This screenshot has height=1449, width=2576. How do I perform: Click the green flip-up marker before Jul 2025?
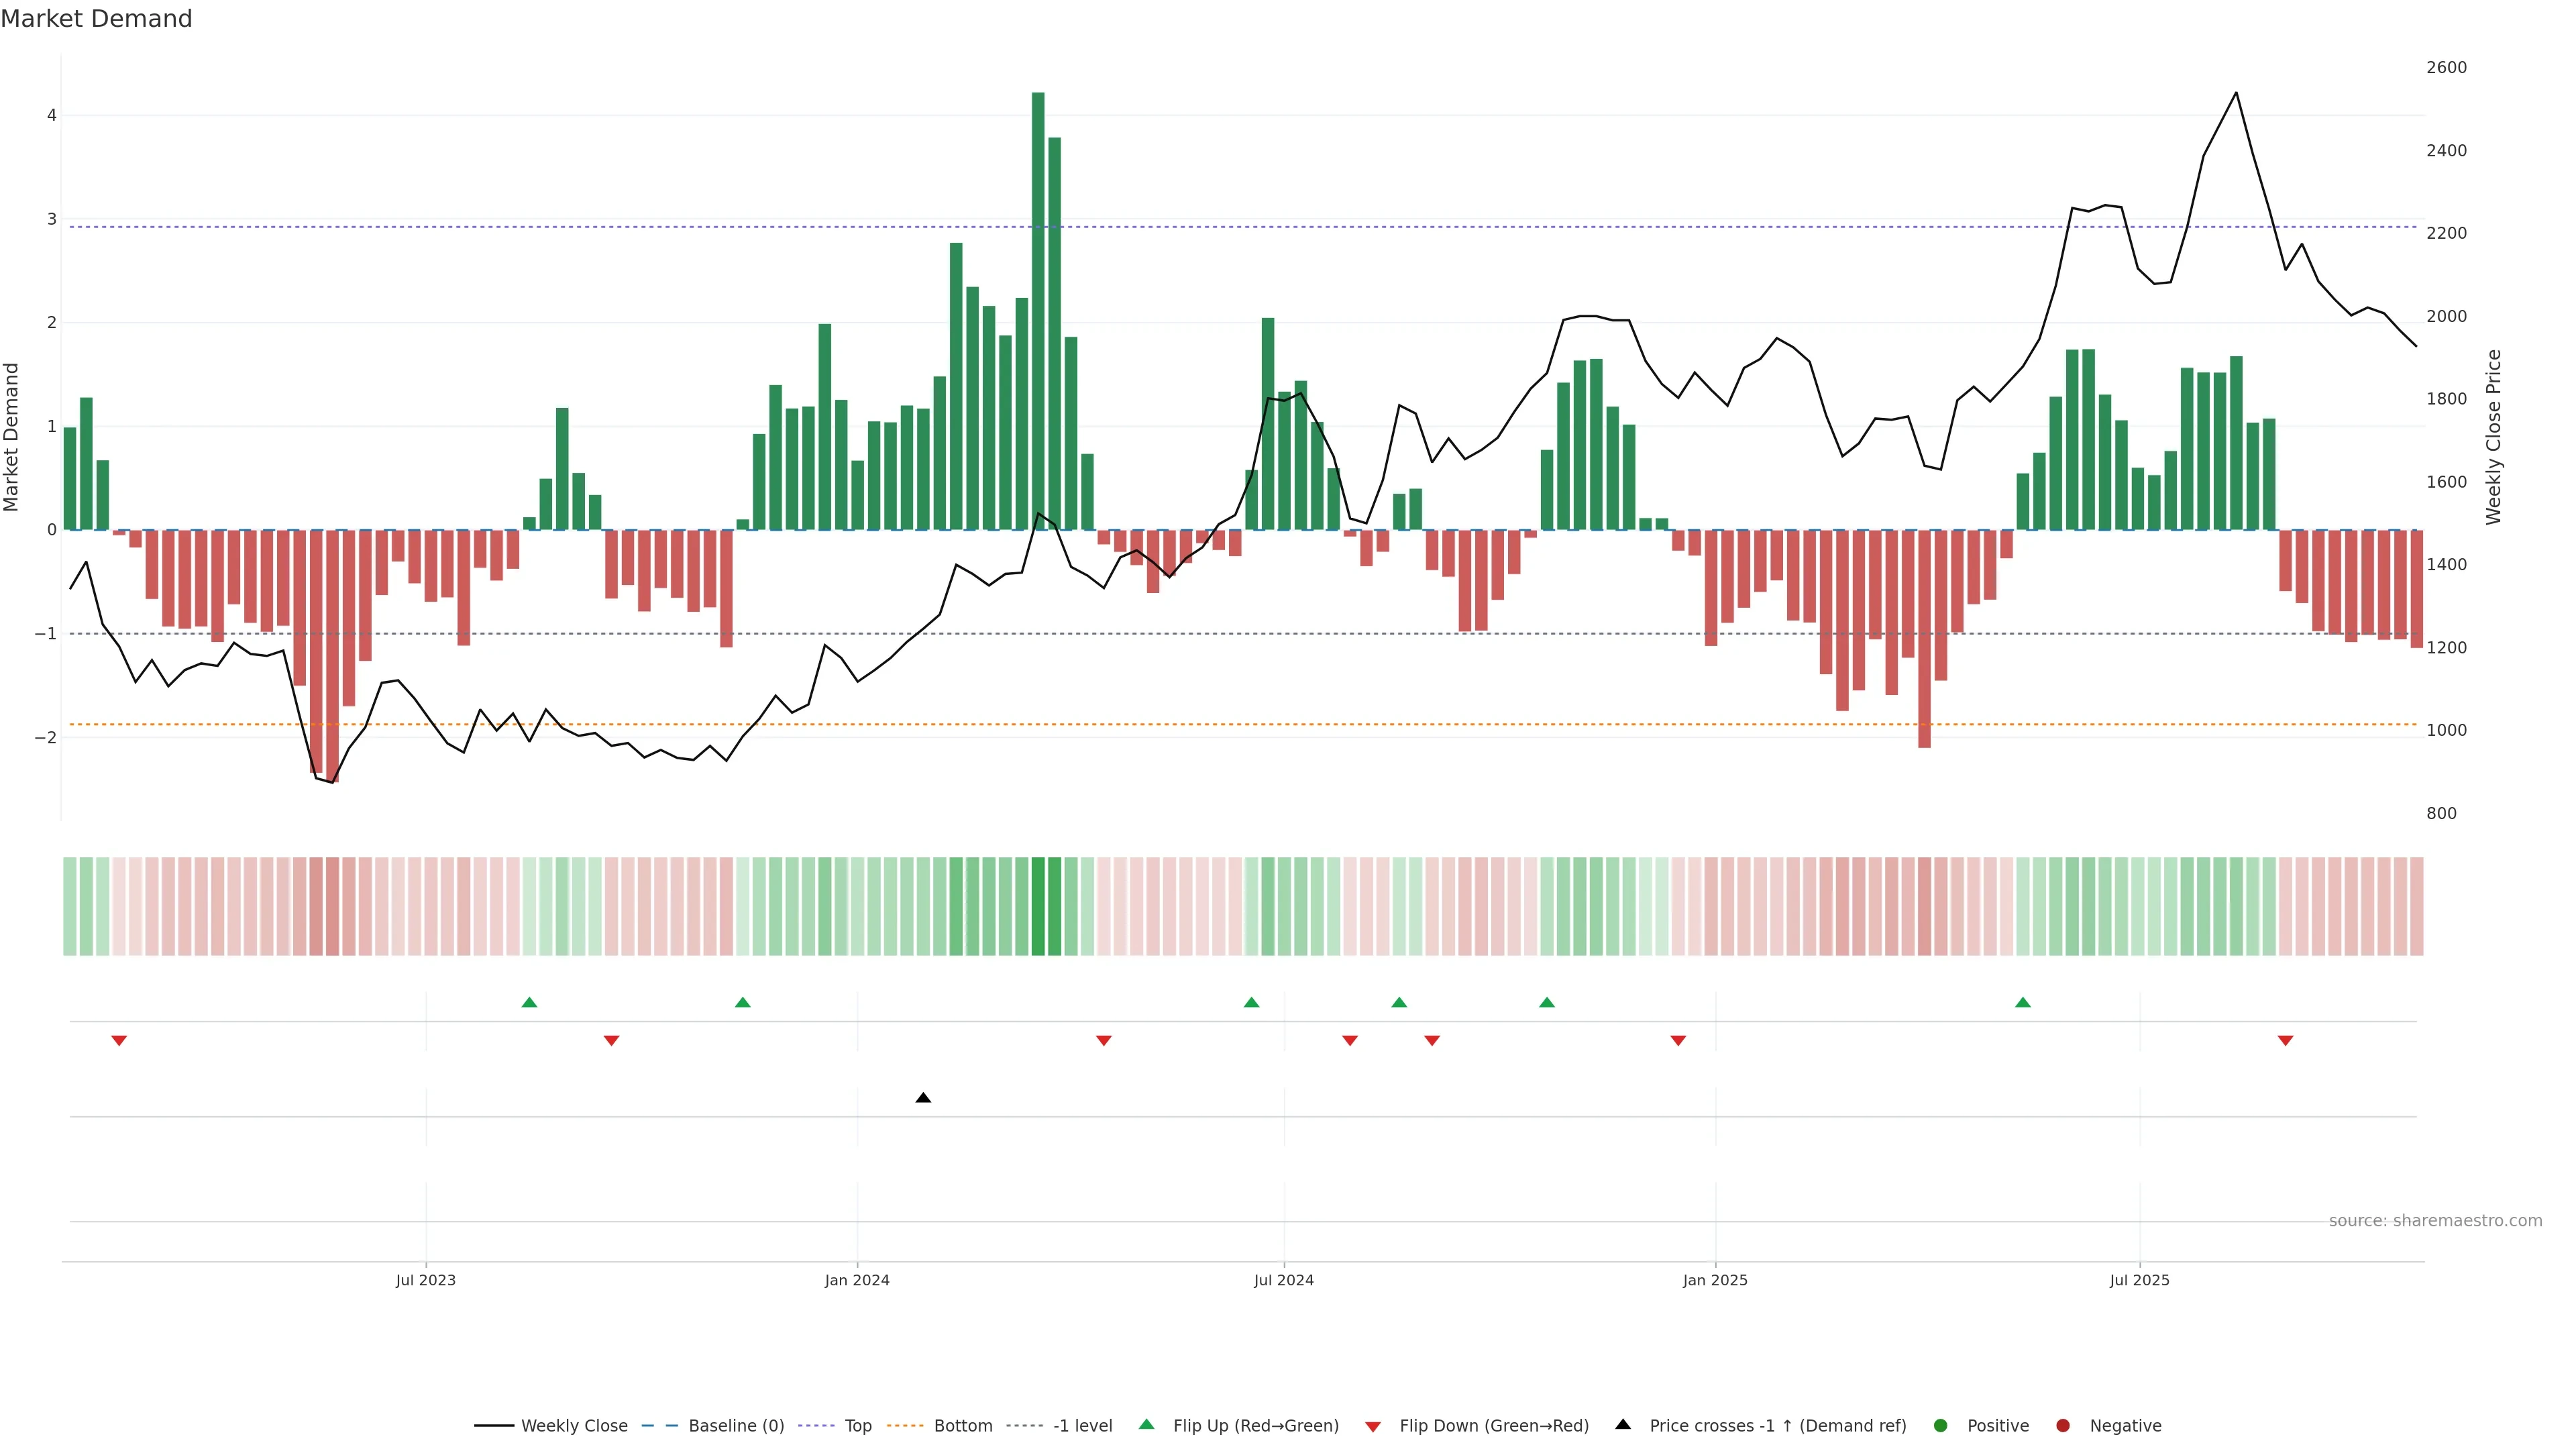[x=2023, y=1003]
